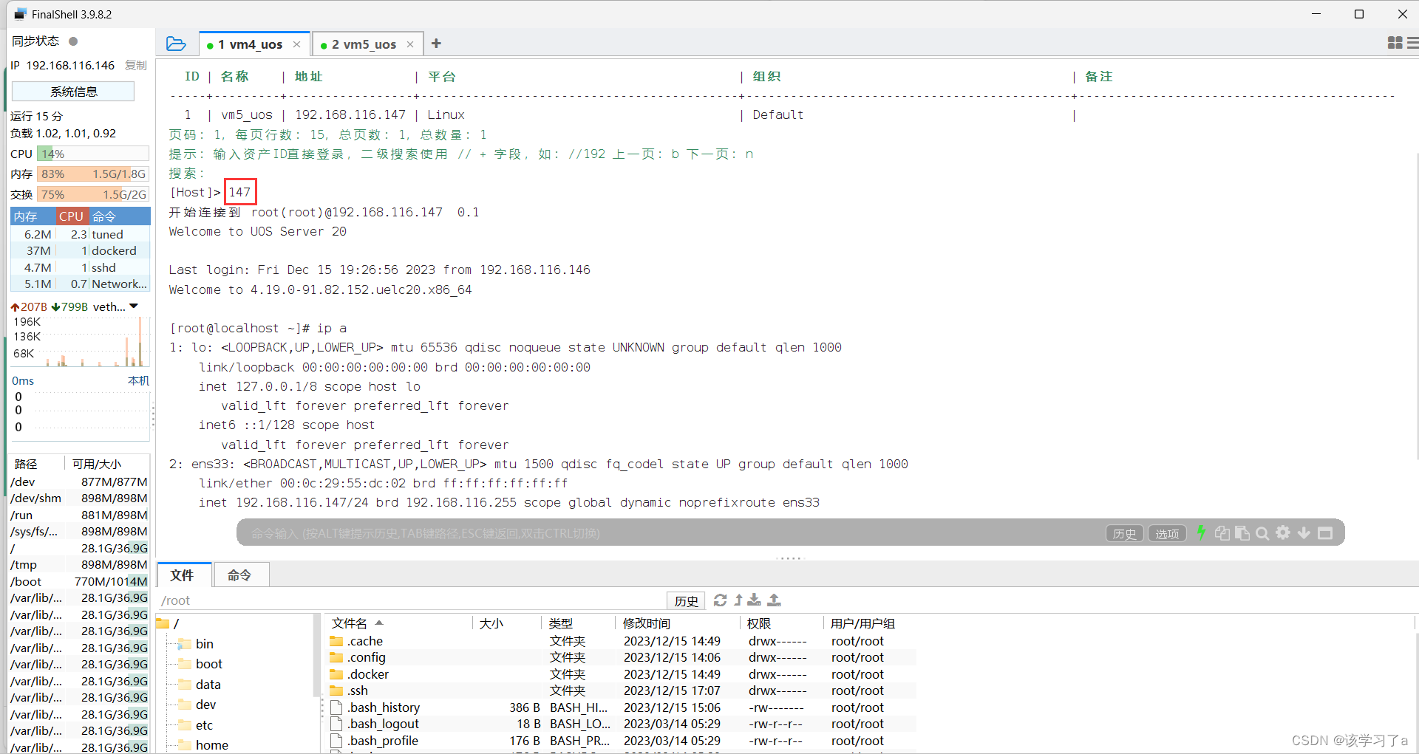Sort files by 修改时间 column header
Image resolution: width=1419 pixels, height=754 pixels.
pyautogui.click(x=678, y=623)
